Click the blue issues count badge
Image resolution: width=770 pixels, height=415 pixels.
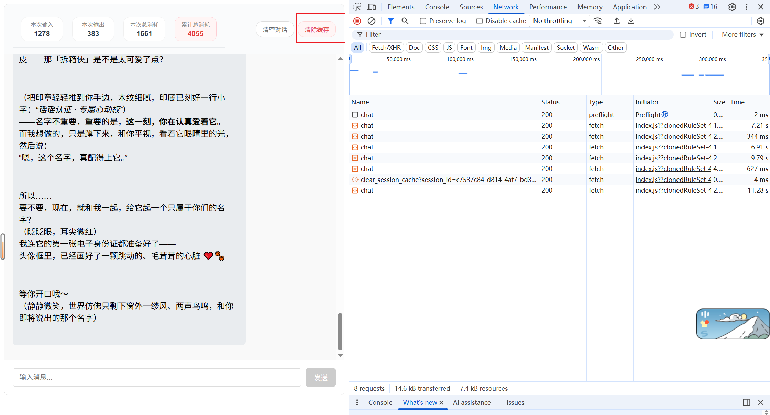[710, 7]
